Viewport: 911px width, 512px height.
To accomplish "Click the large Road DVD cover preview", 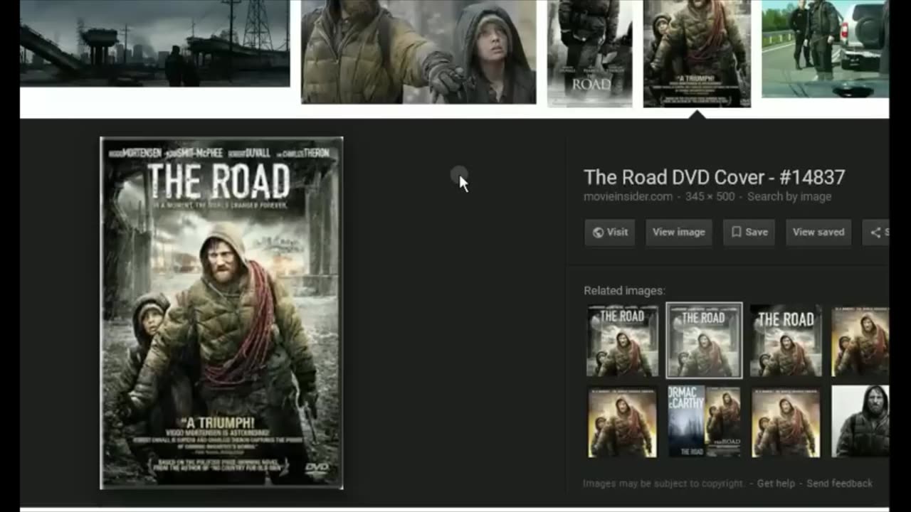I will click(x=221, y=313).
